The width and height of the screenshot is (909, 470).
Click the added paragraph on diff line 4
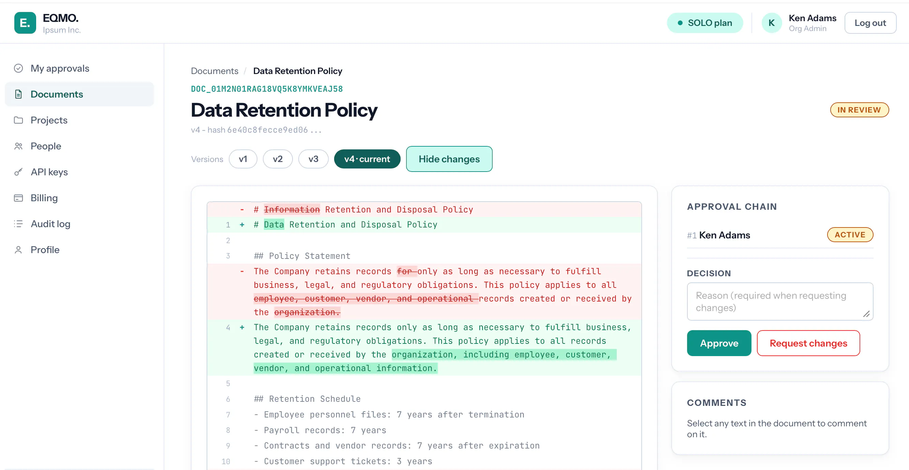pyautogui.click(x=424, y=348)
